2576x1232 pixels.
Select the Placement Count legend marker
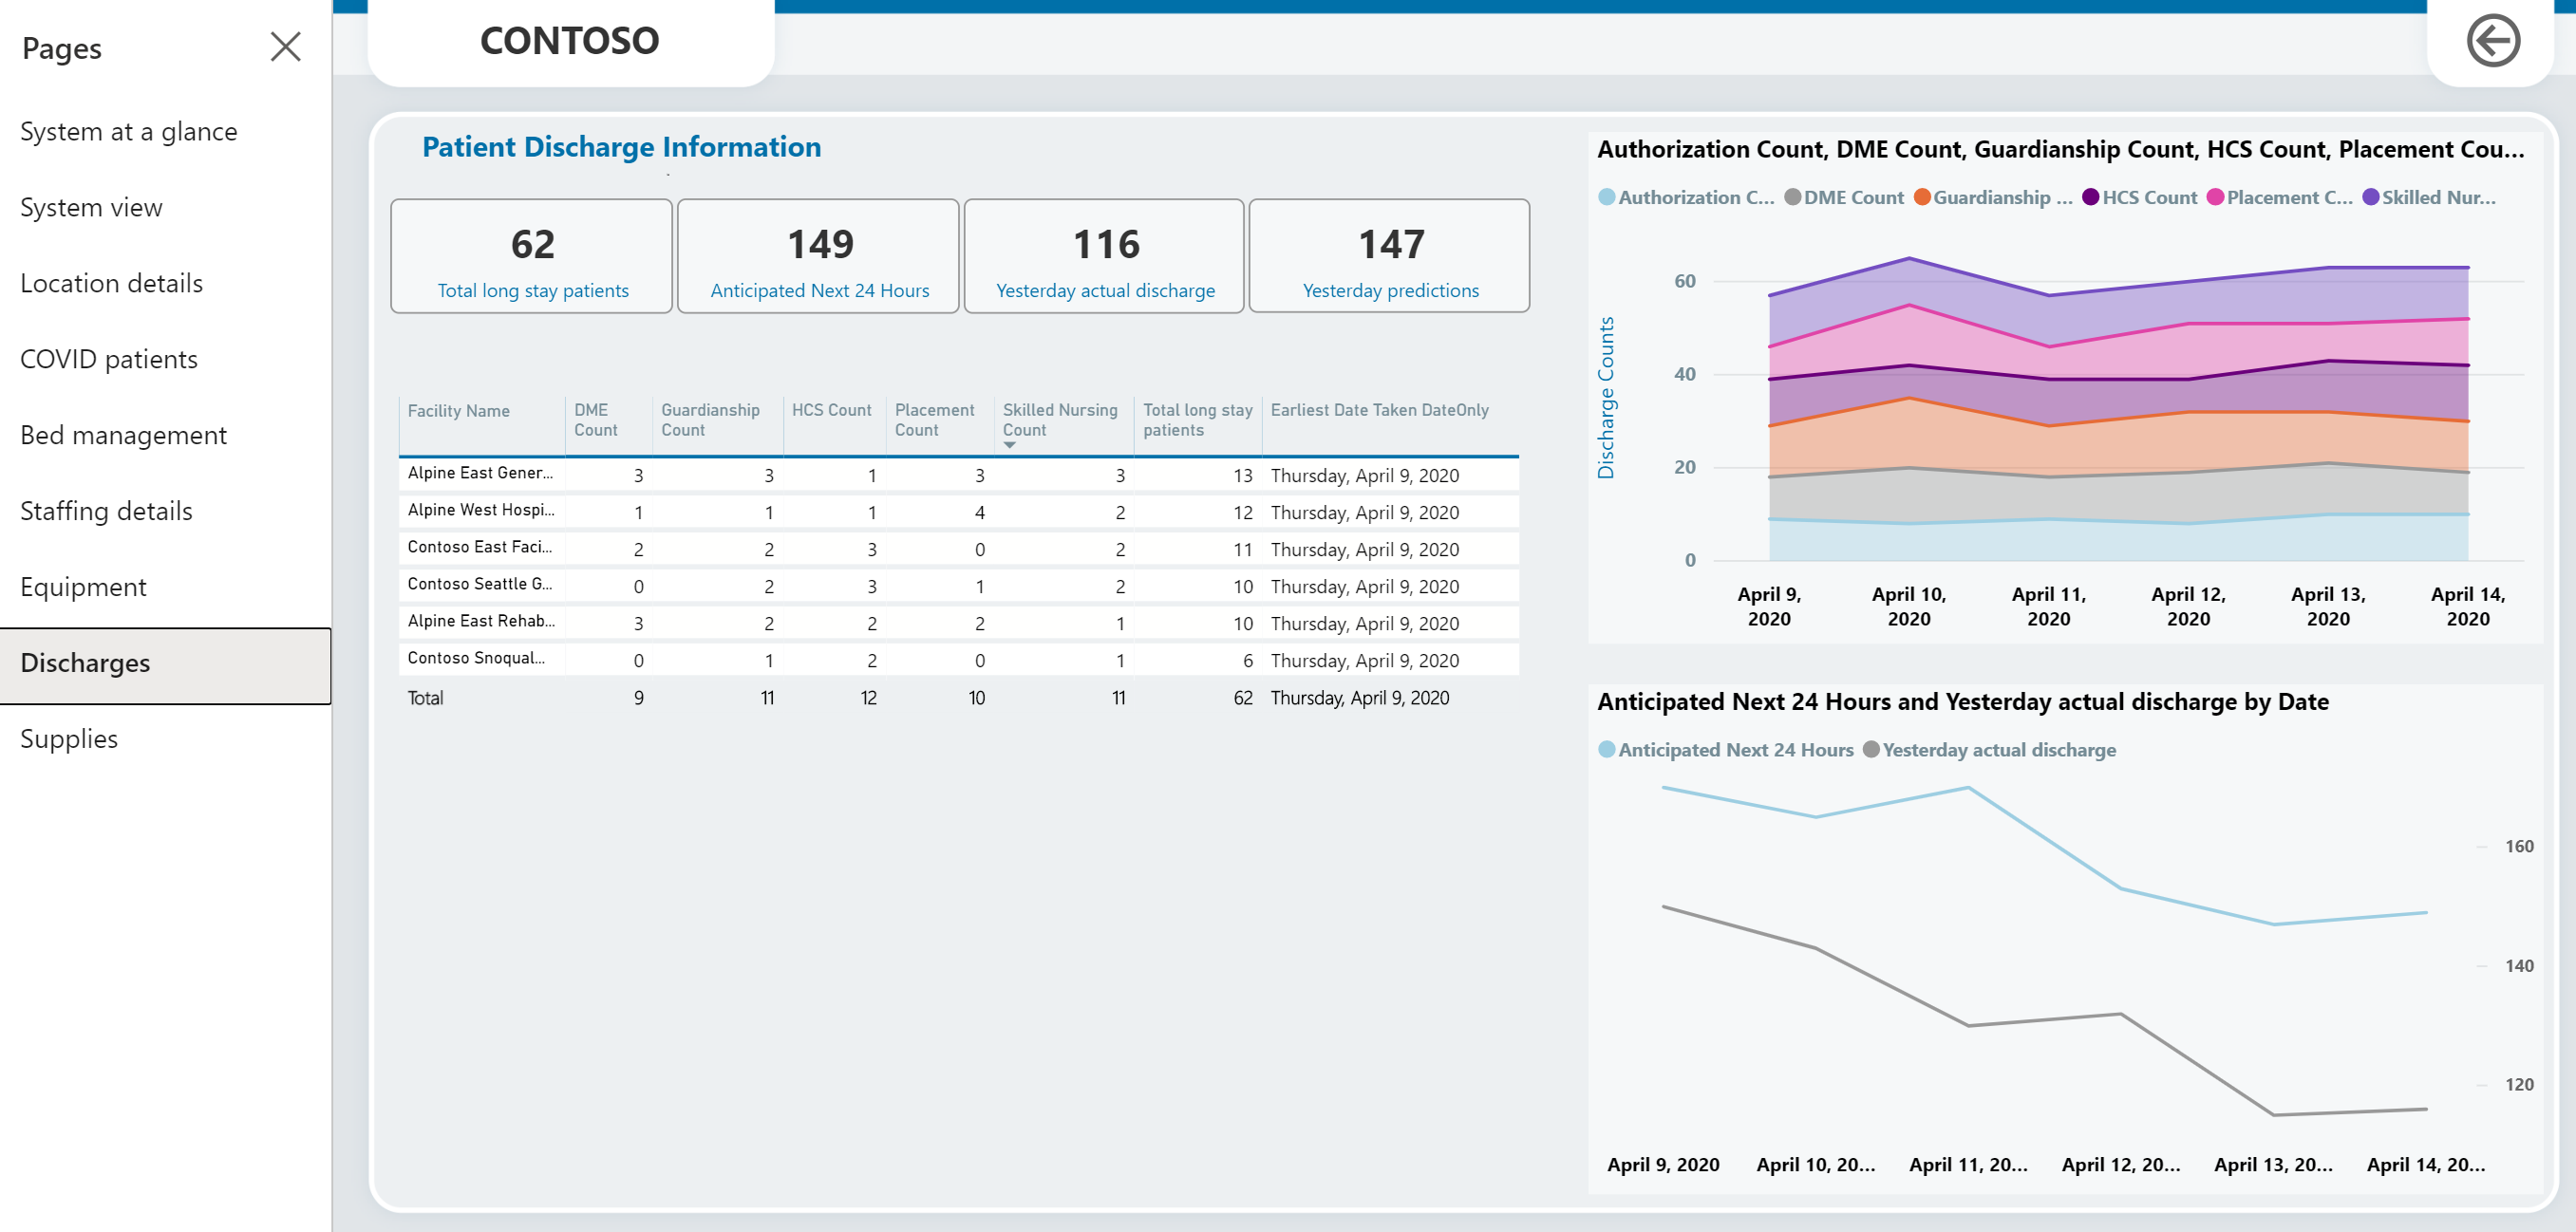[2215, 197]
